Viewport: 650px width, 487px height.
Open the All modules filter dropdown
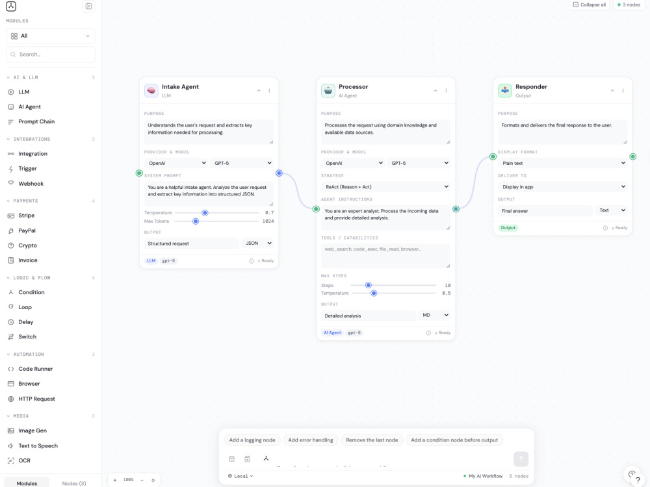51,36
